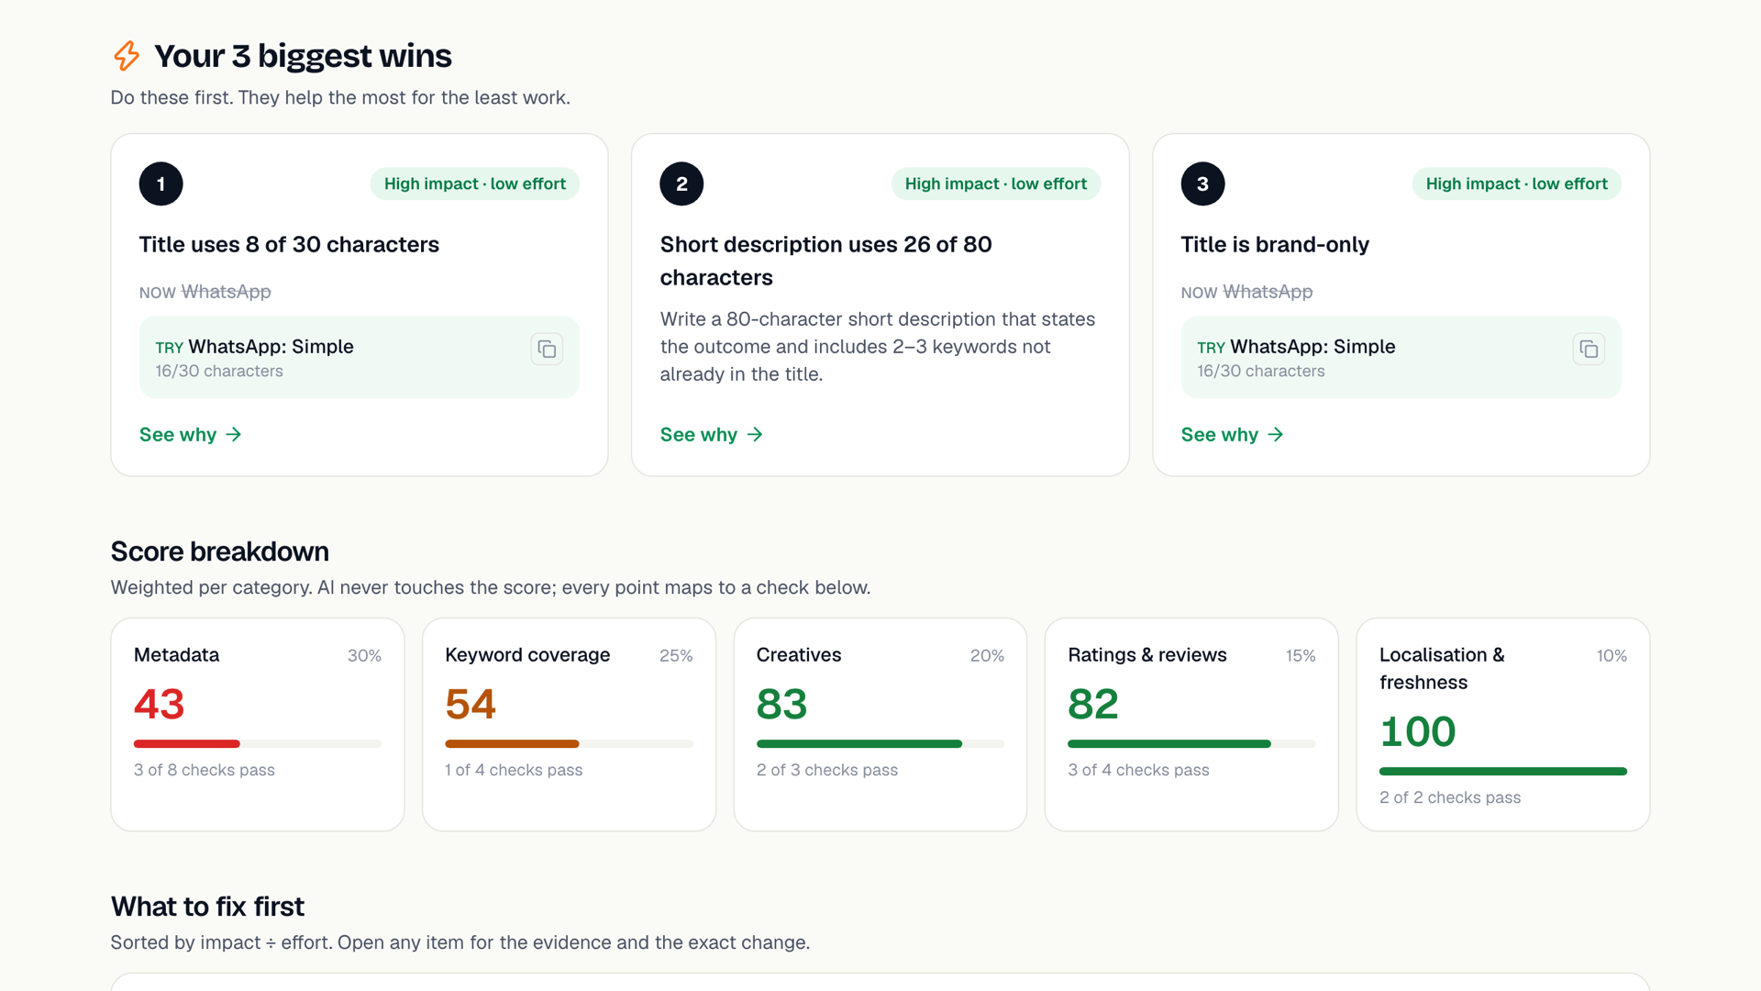Screen dimensions: 1761x991
Task: Copy suggested title in win card 3
Action: (x=1589, y=349)
